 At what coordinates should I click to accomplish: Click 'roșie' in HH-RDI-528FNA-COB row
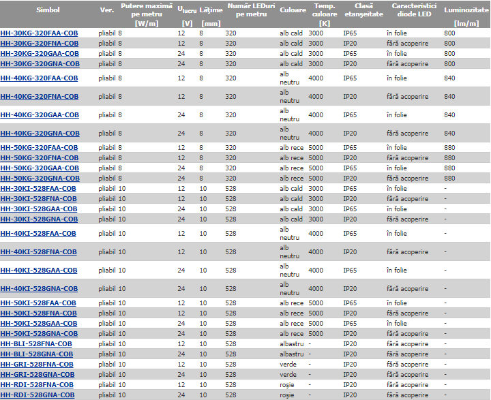287,385
